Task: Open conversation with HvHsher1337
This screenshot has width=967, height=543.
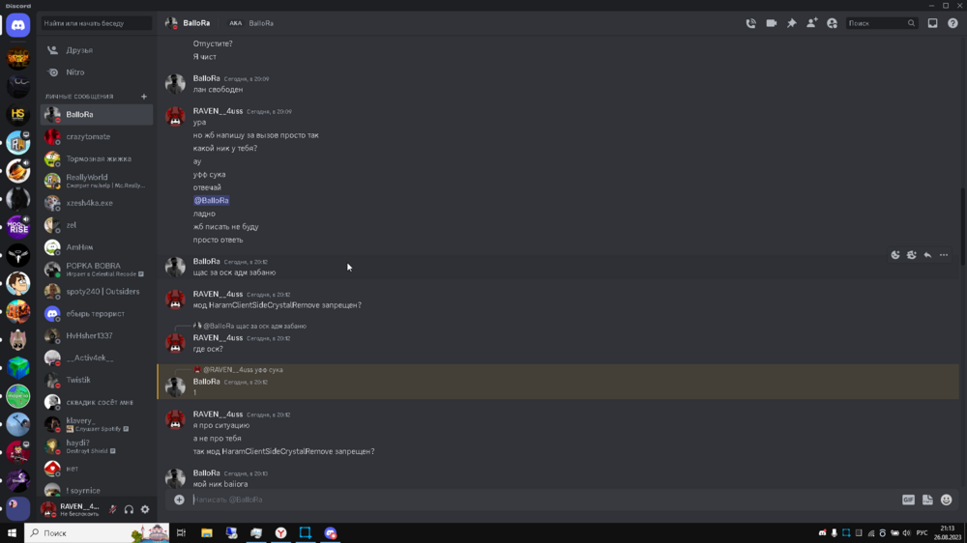Action: (x=97, y=336)
